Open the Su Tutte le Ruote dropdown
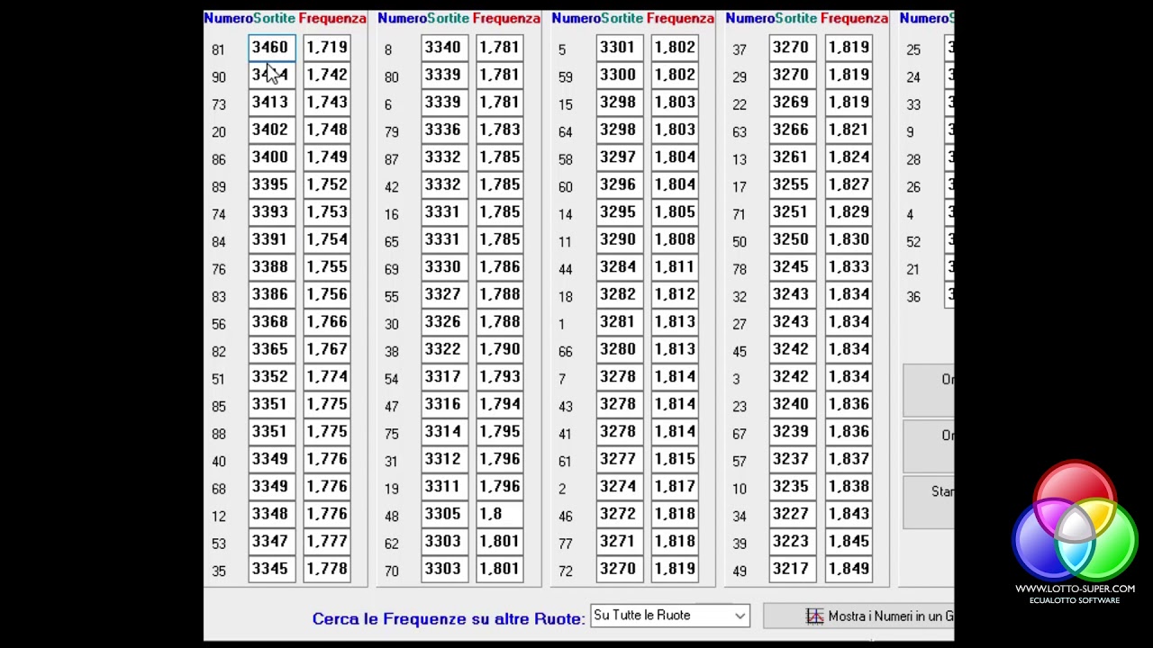The width and height of the screenshot is (1153, 648). coord(669,616)
